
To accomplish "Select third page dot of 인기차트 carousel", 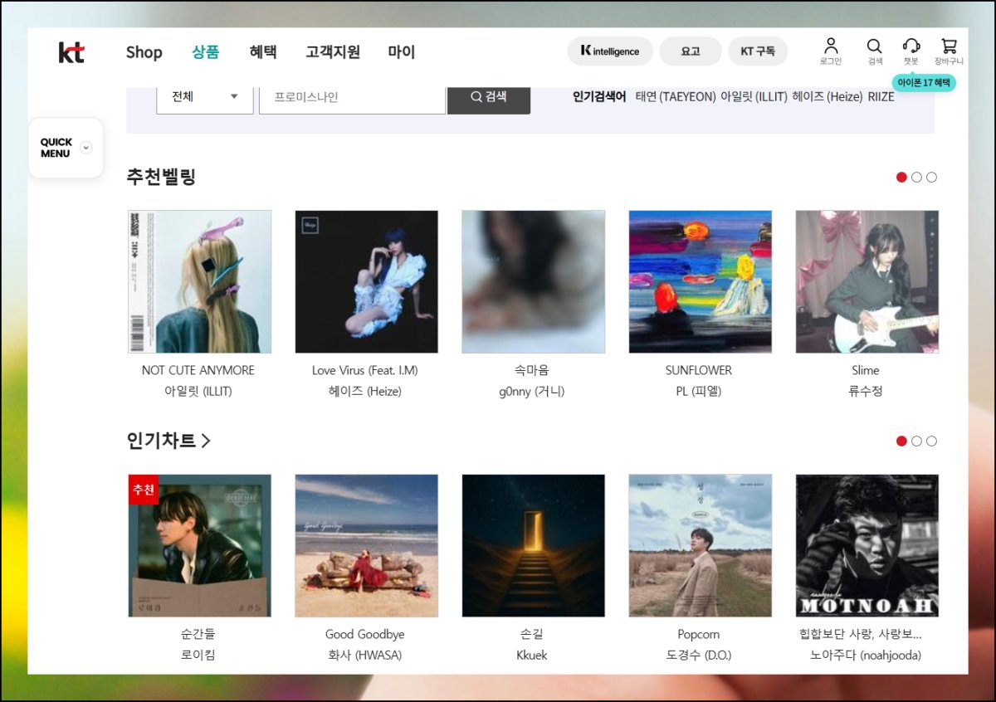I will [x=931, y=441].
